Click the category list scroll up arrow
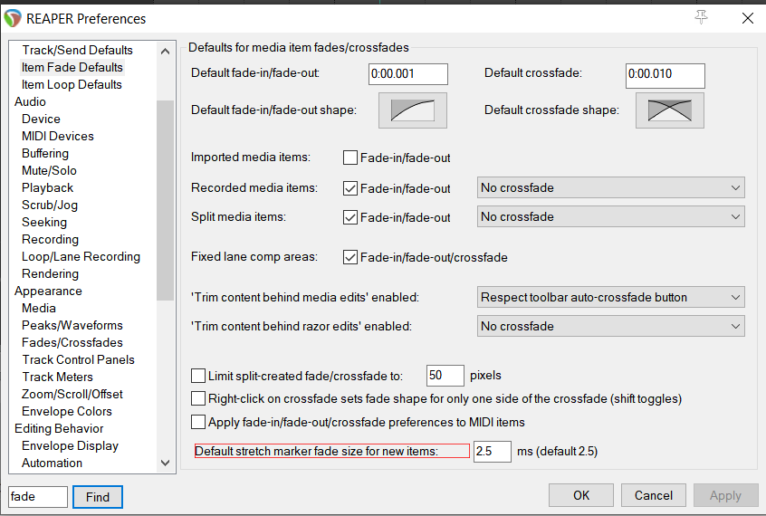Screen dimensions: 766x516 click(165, 52)
